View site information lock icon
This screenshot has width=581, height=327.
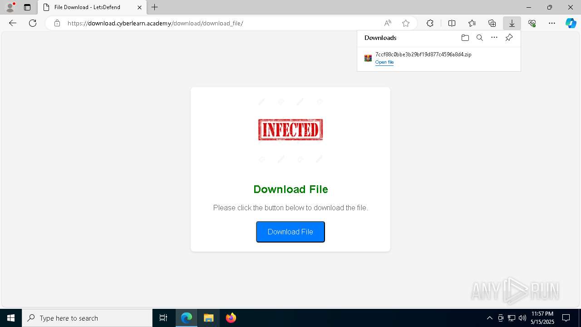pos(57,23)
